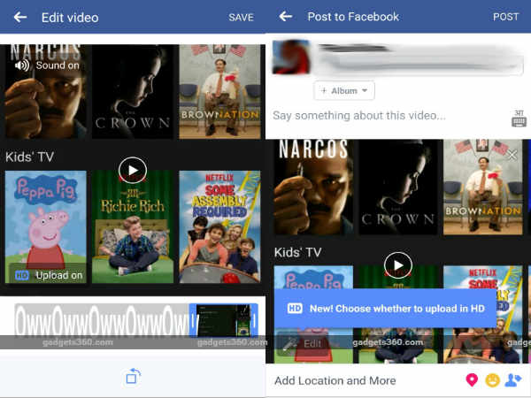Screen dimensions: 531x398
Task: Add a location with the pink pin icon
Action: click(x=472, y=380)
